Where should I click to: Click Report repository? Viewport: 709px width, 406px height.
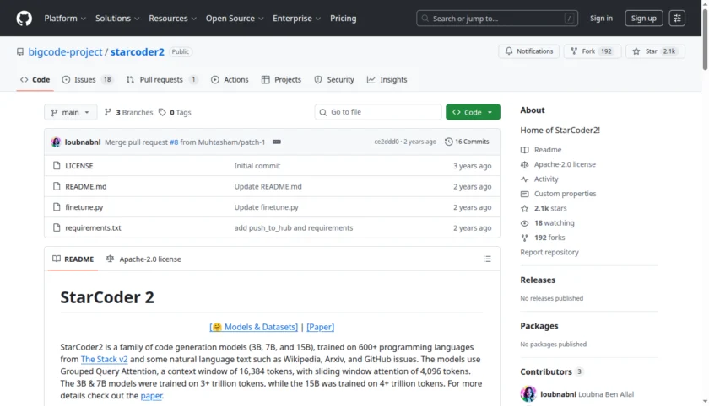pyautogui.click(x=549, y=252)
